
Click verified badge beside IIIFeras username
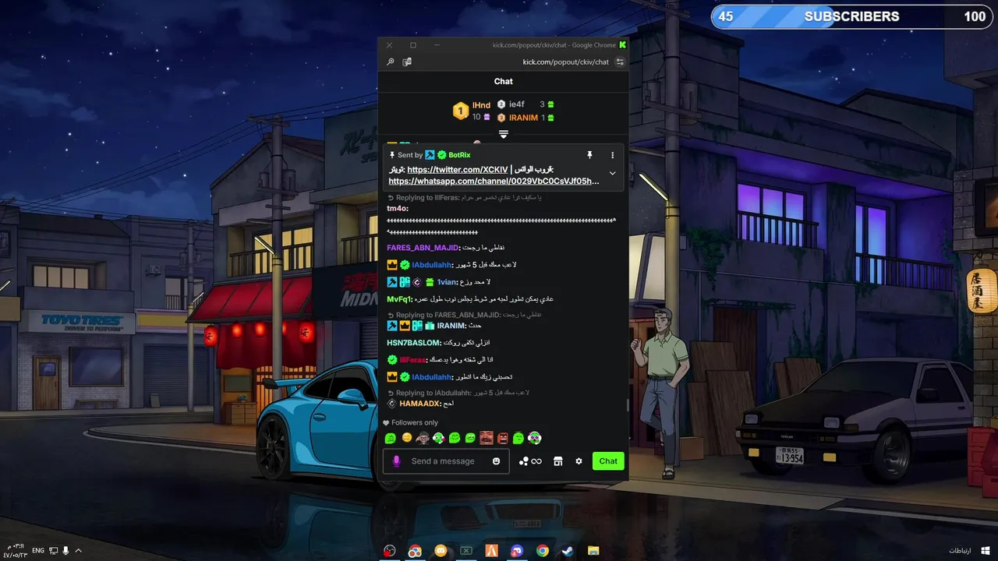392,360
